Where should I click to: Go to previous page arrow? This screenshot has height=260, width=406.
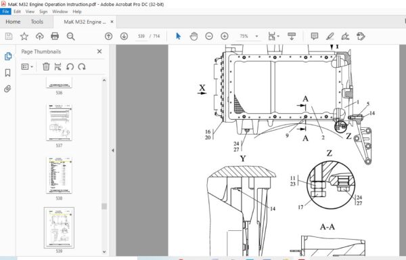108,37
